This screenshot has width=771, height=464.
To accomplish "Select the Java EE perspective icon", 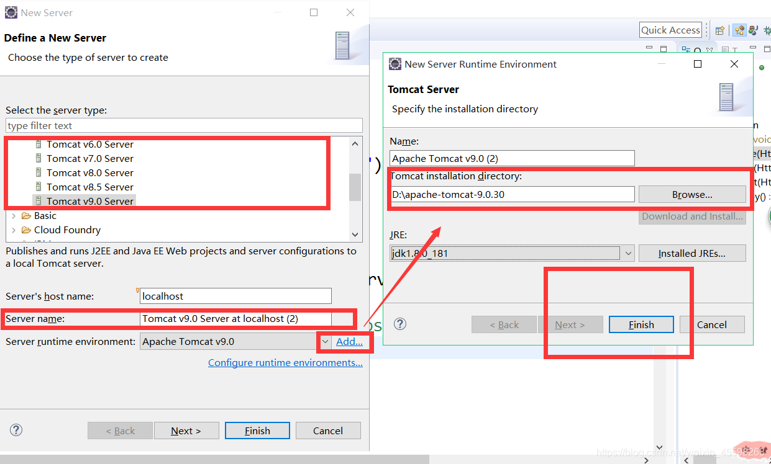I will pos(739,30).
